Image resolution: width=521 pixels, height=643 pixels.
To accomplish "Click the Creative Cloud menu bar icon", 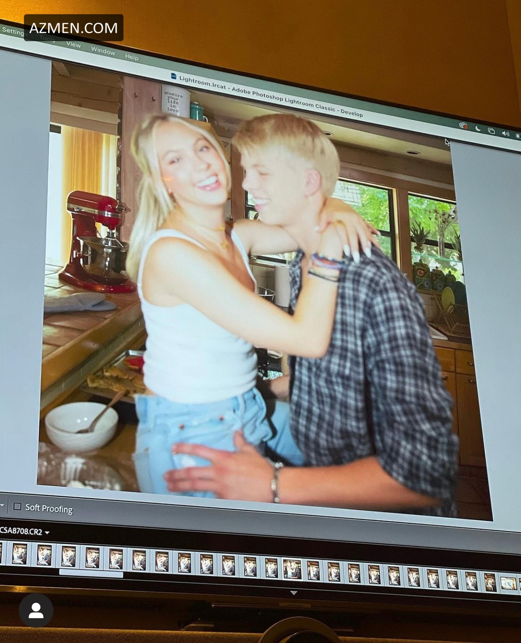I will tap(464, 126).
